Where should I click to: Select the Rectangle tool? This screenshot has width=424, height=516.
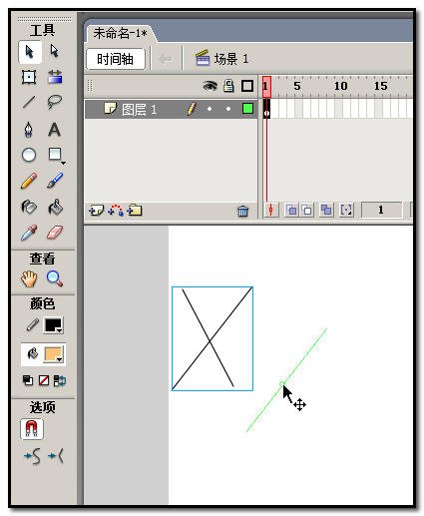coord(55,155)
